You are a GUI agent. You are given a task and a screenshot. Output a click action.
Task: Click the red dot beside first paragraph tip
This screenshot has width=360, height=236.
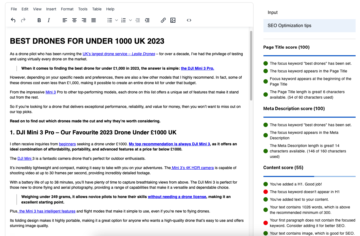265,223
